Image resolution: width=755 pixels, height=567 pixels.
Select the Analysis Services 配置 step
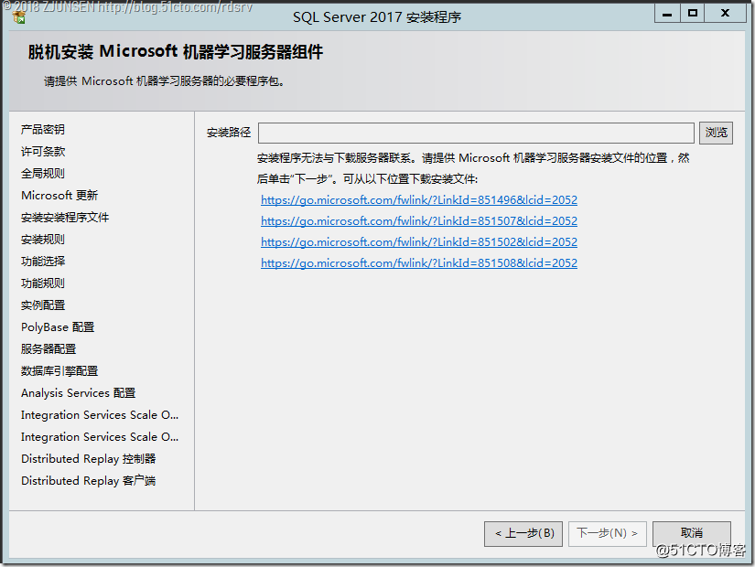click(79, 393)
